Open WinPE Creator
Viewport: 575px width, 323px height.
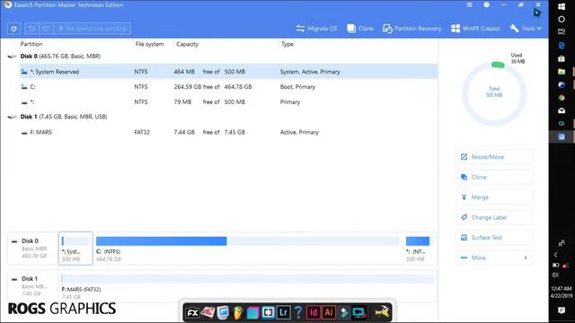tap(475, 29)
